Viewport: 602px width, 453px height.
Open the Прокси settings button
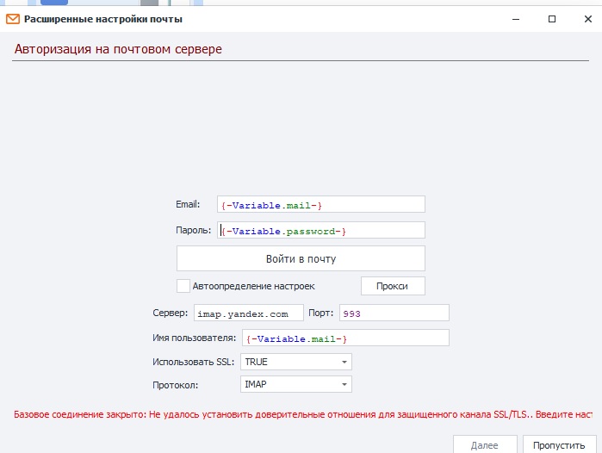(393, 286)
